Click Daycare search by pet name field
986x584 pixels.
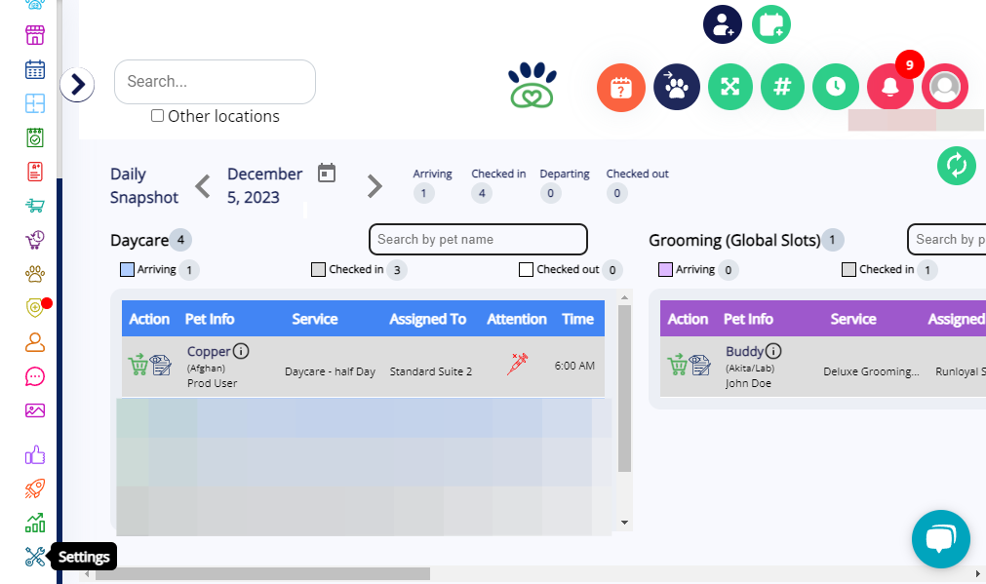coord(478,240)
